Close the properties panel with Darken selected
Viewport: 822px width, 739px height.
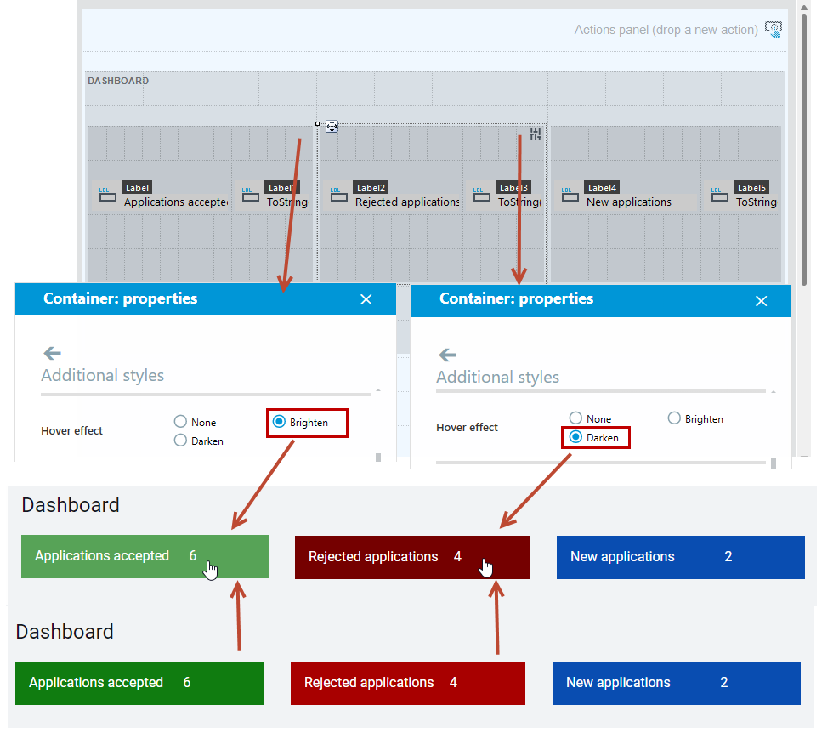[761, 301]
